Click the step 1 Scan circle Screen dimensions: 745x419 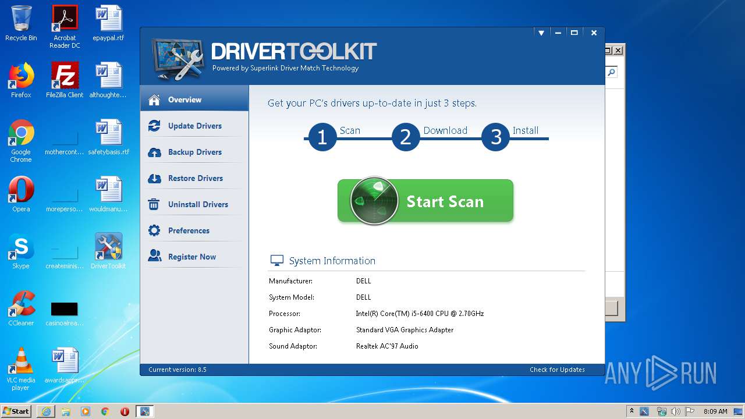322,137
